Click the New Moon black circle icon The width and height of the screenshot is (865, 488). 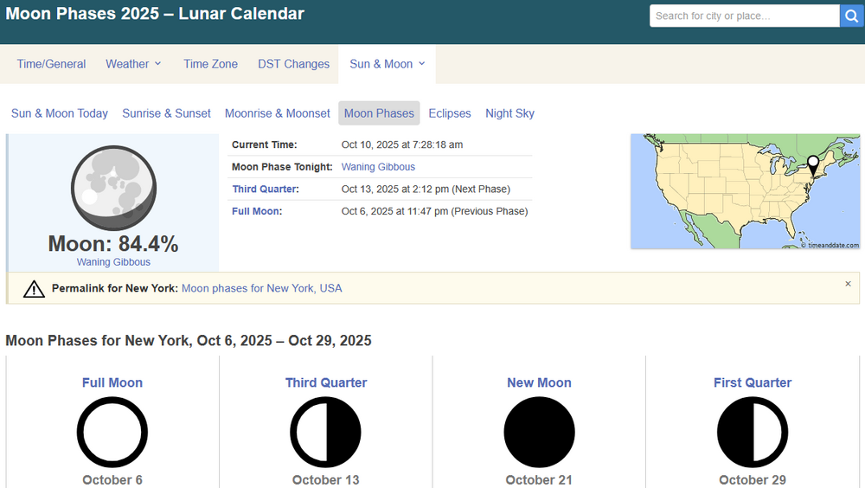539,432
